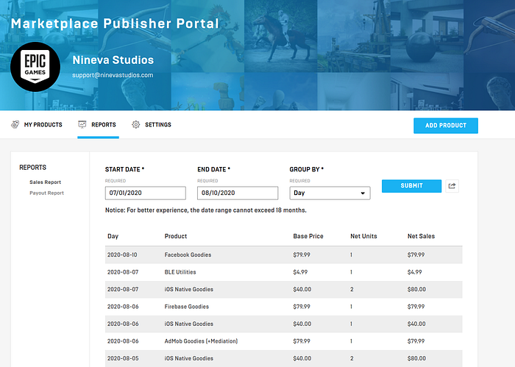This screenshot has height=367, width=515.
Task: Click the Epic Games logo avatar
Action: 35,67
